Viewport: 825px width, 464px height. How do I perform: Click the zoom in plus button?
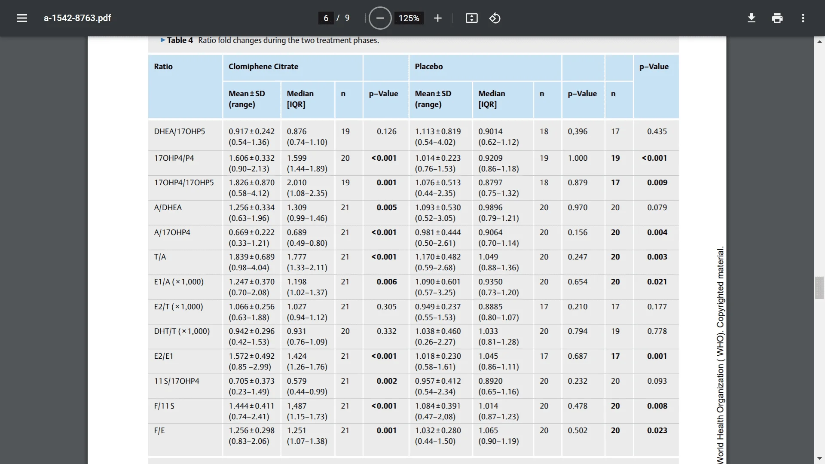tap(438, 18)
